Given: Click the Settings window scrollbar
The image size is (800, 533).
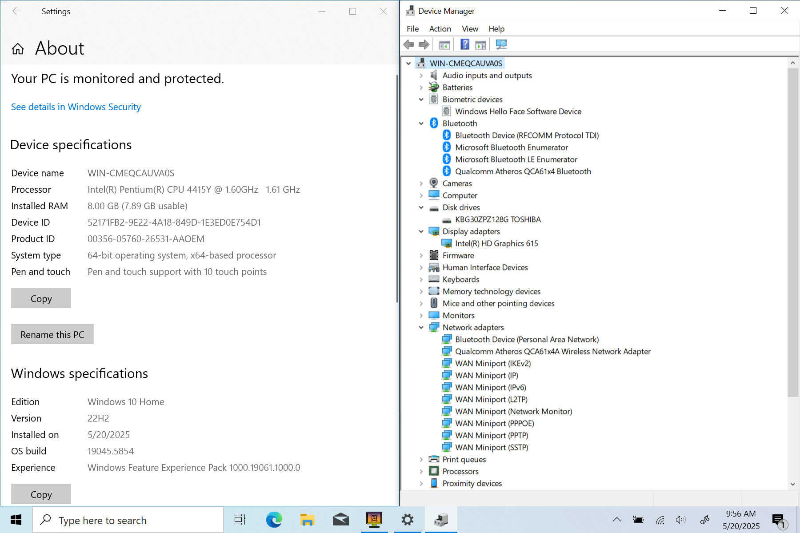Looking at the screenshot, I should click(x=397, y=189).
